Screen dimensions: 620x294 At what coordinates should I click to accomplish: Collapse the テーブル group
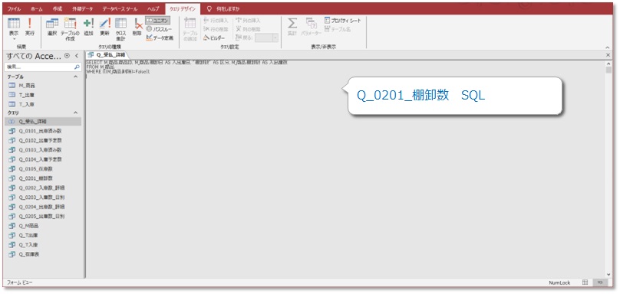click(76, 77)
